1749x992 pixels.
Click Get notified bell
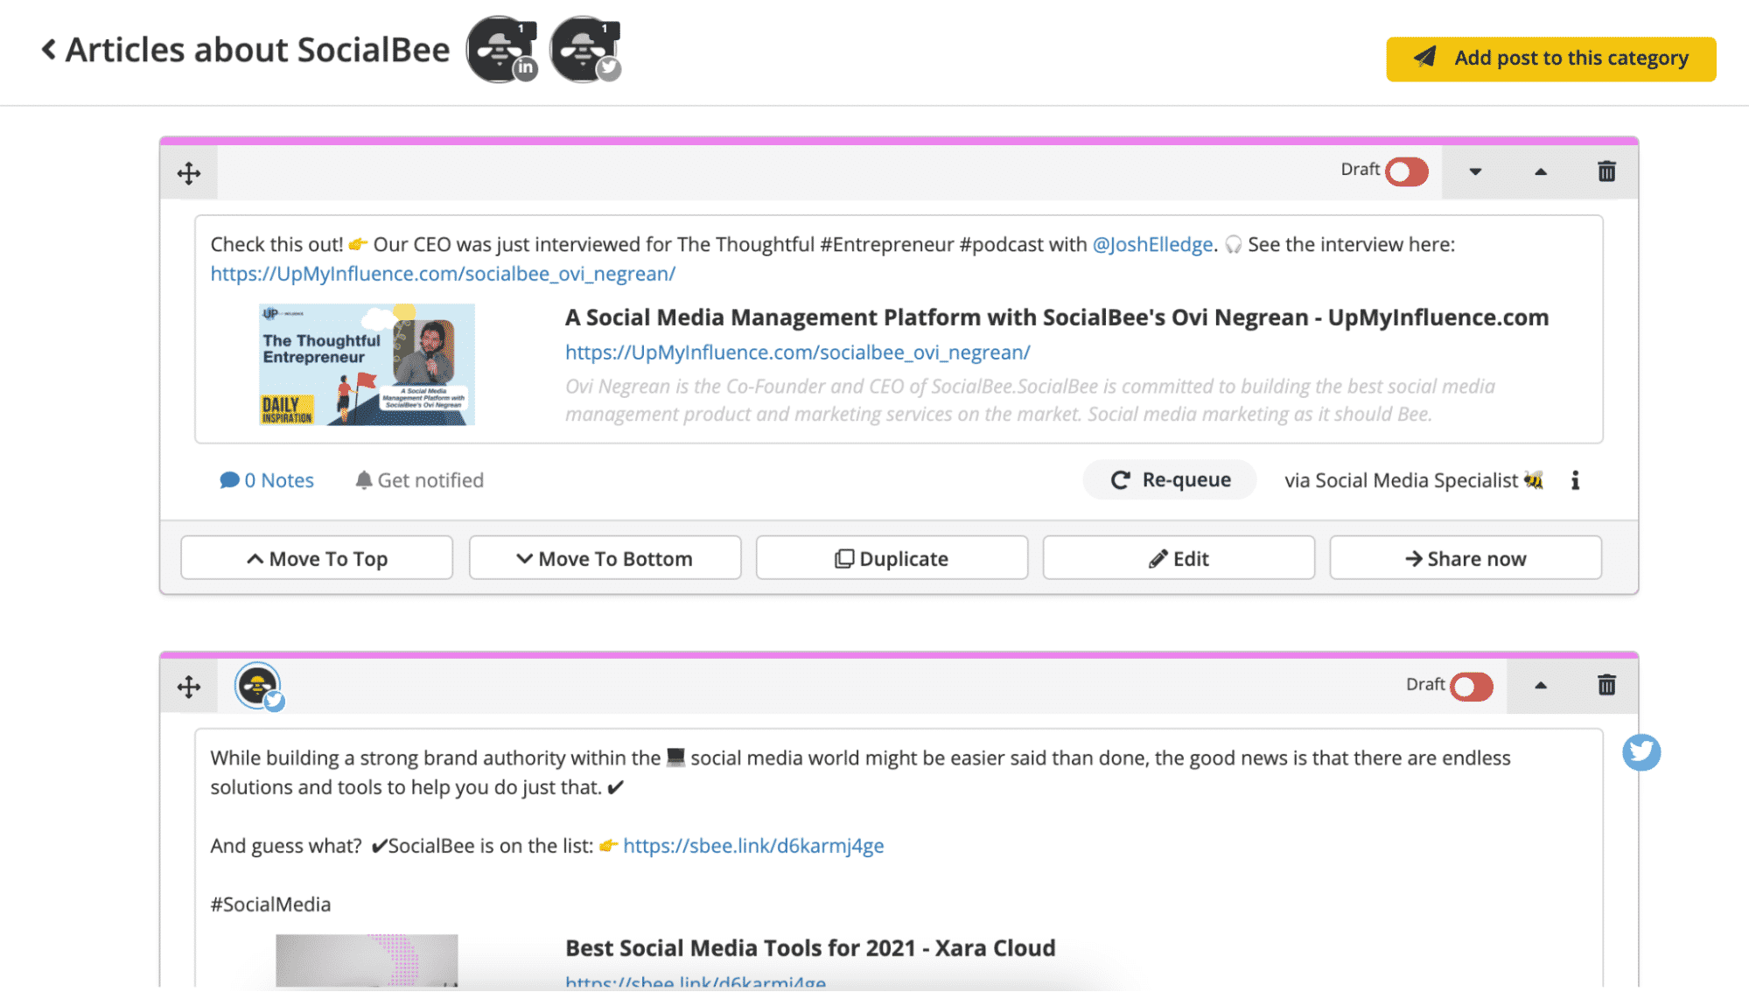click(419, 480)
